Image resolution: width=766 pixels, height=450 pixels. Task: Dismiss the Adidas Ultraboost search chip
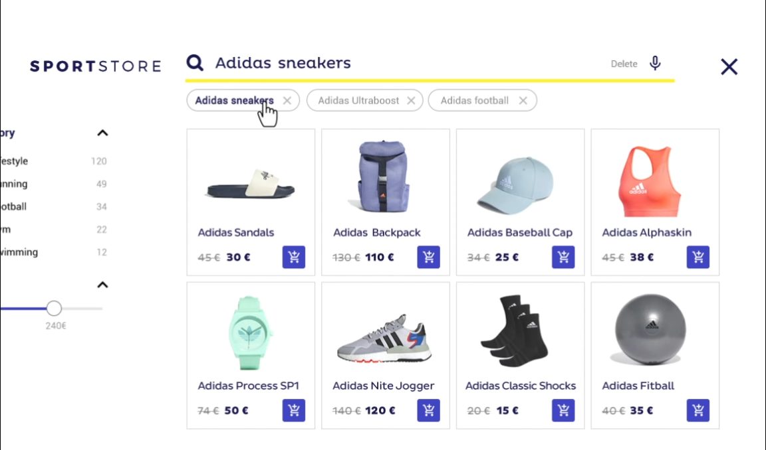412,100
